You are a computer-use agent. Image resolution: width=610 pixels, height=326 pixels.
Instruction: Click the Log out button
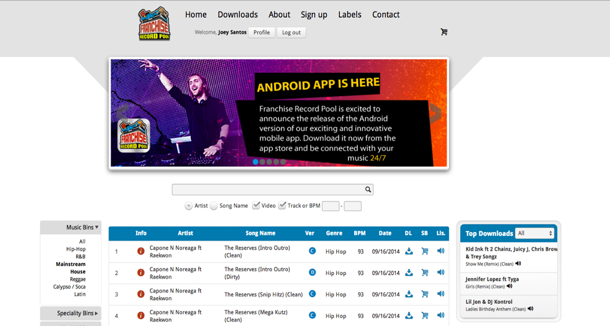click(291, 32)
